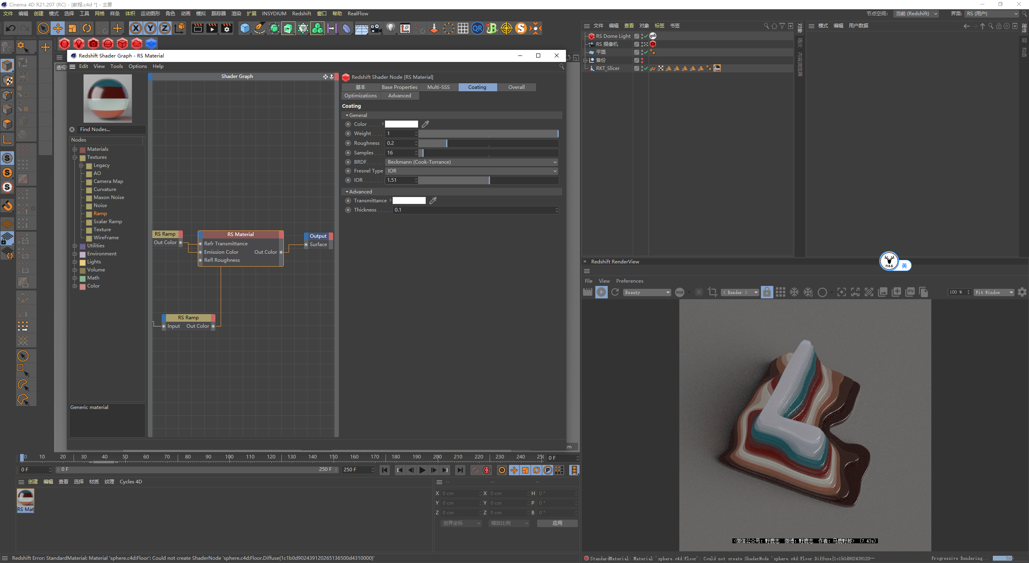
Task: Expand the Materials node folder
Action: [x=75, y=149]
